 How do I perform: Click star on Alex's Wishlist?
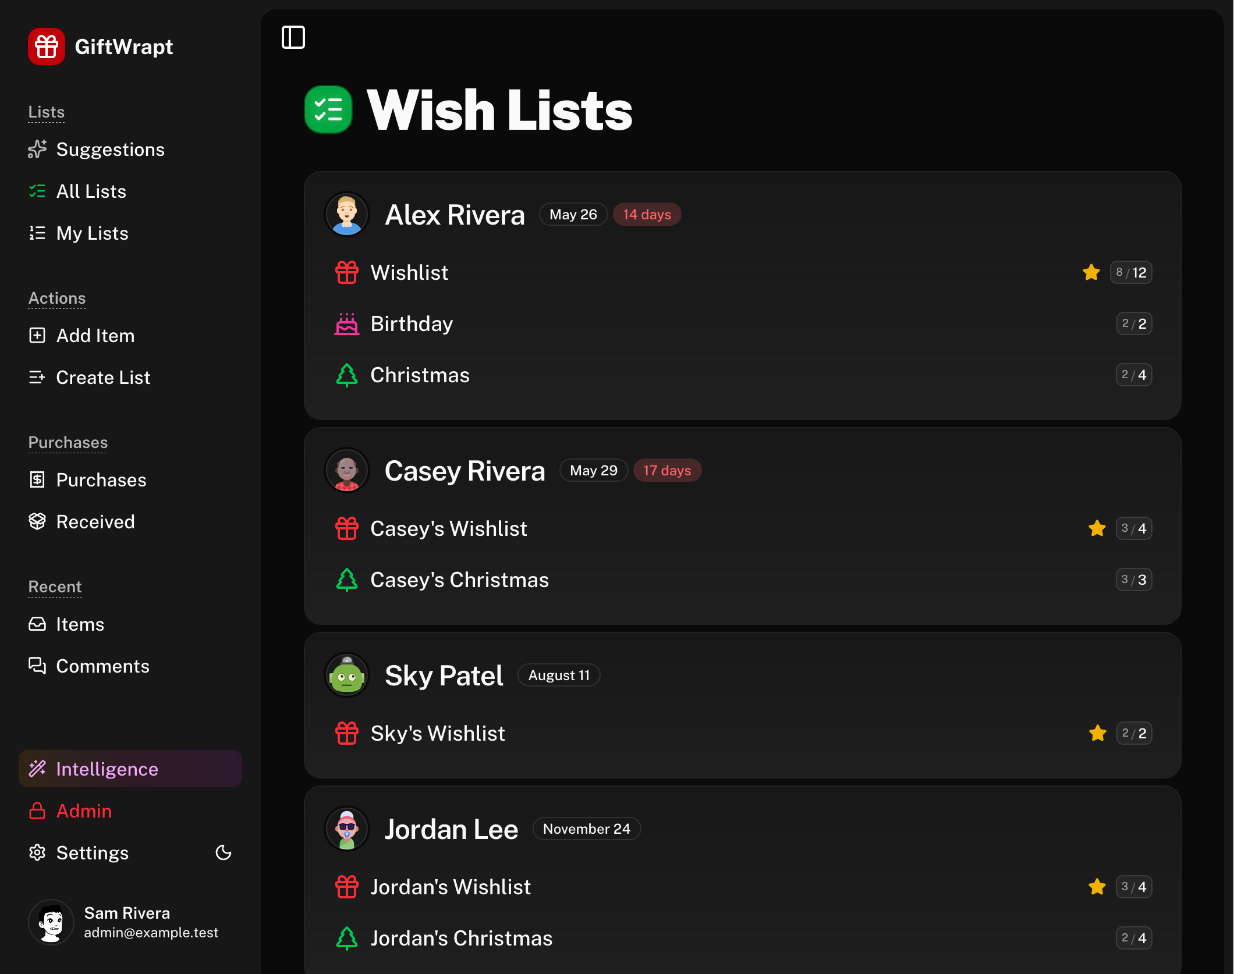pyautogui.click(x=1091, y=272)
